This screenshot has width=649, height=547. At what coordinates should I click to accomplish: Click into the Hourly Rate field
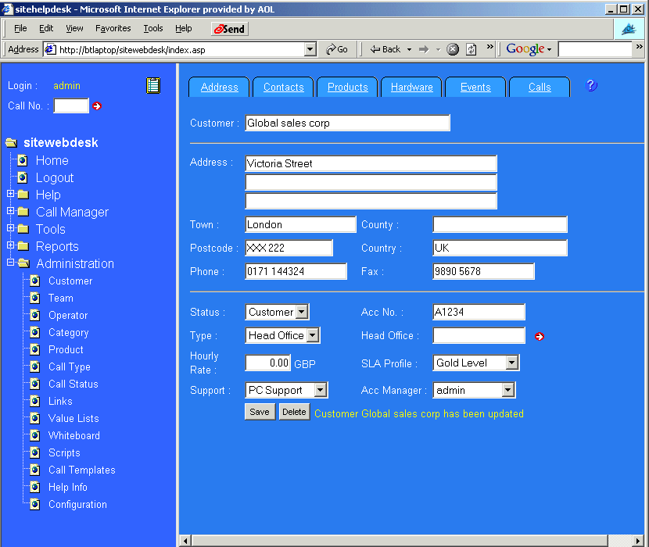point(267,363)
